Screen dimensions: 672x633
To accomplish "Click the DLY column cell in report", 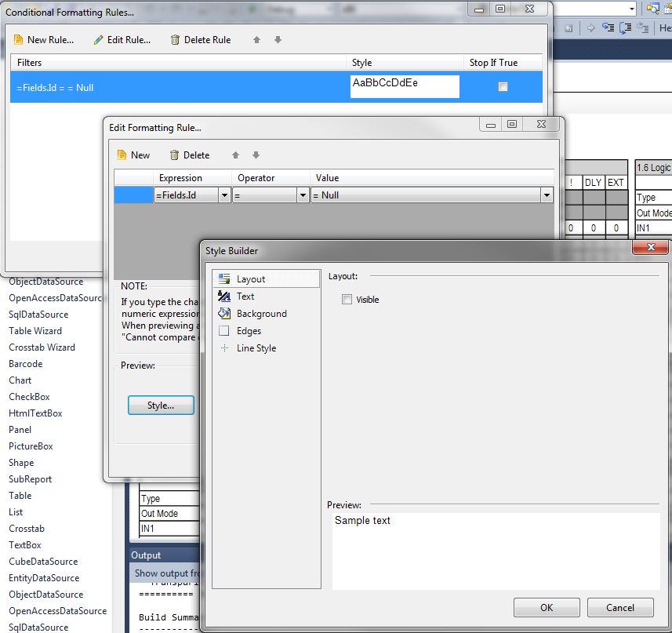I will pyautogui.click(x=593, y=183).
